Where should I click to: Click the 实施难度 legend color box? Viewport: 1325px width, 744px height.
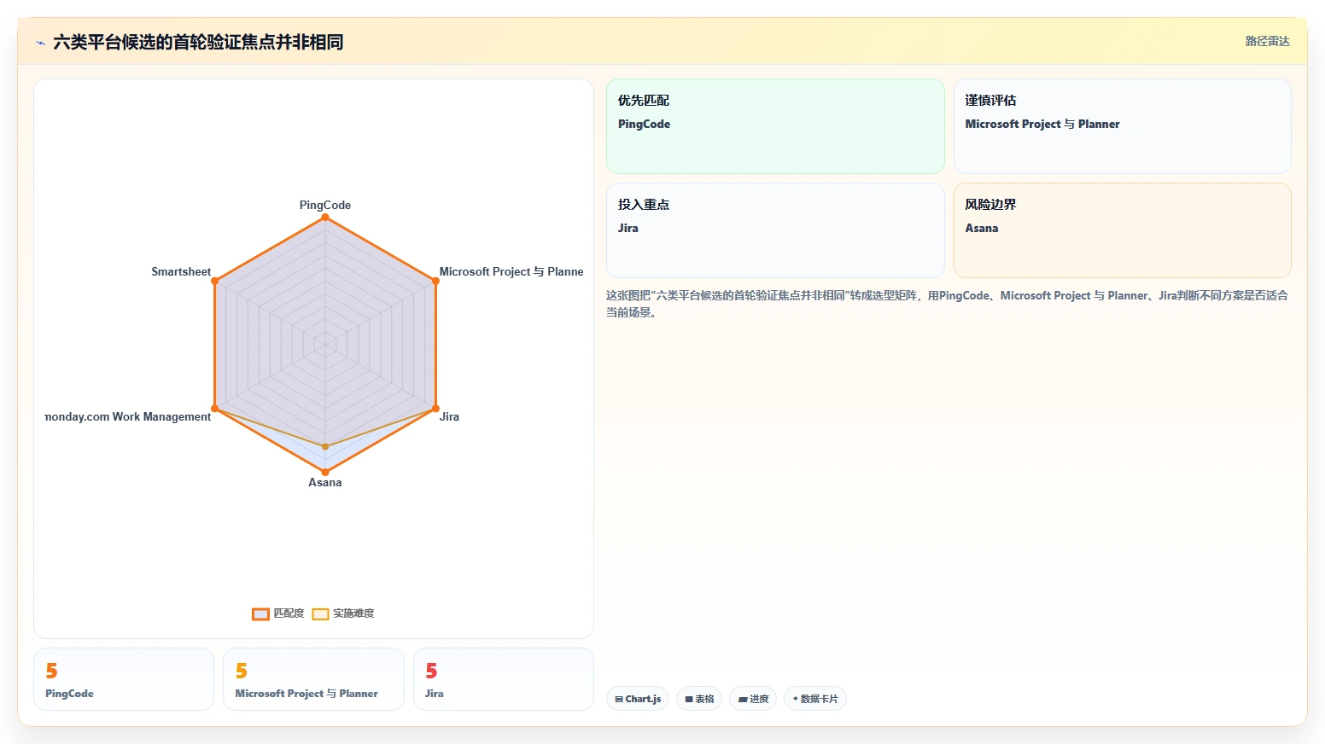coord(320,614)
